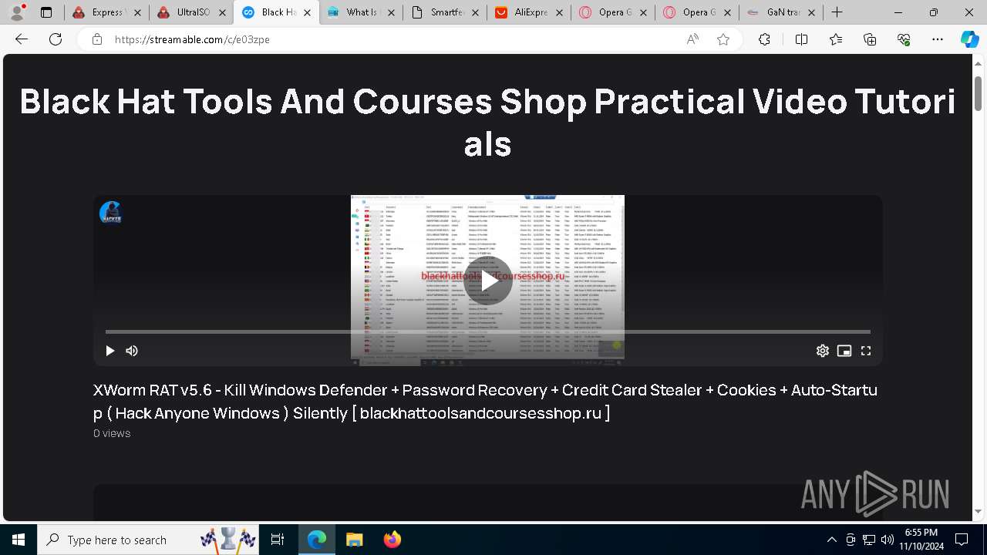Open the volume control in system tray
Screen dimensions: 987x555
click(x=887, y=540)
